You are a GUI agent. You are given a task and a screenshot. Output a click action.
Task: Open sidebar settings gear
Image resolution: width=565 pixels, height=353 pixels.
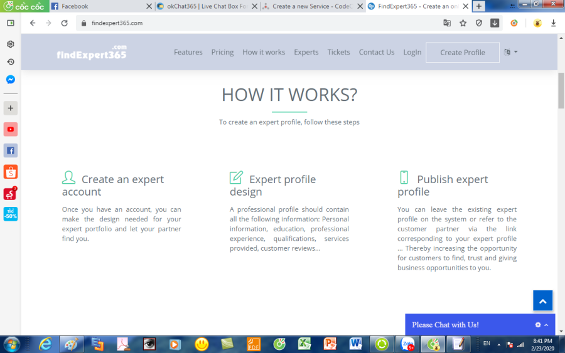pos(11,44)
